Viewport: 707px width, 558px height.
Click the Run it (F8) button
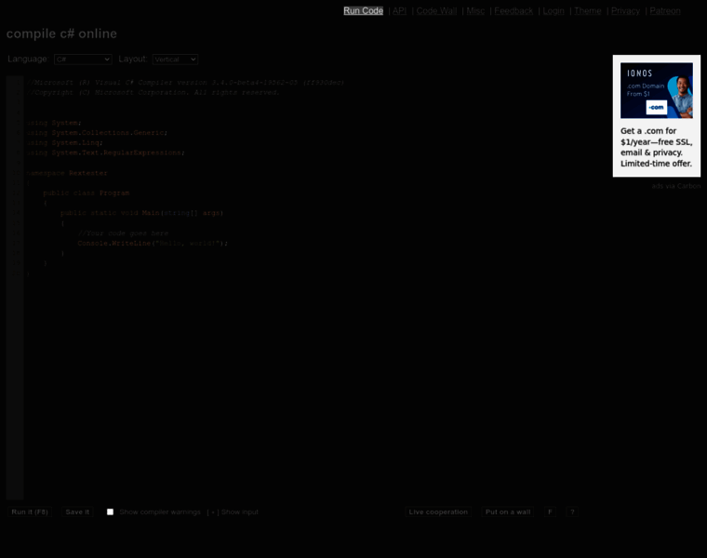click(x=30, y=512)
